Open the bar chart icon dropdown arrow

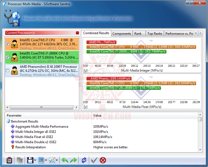click(x=46, y=160)
